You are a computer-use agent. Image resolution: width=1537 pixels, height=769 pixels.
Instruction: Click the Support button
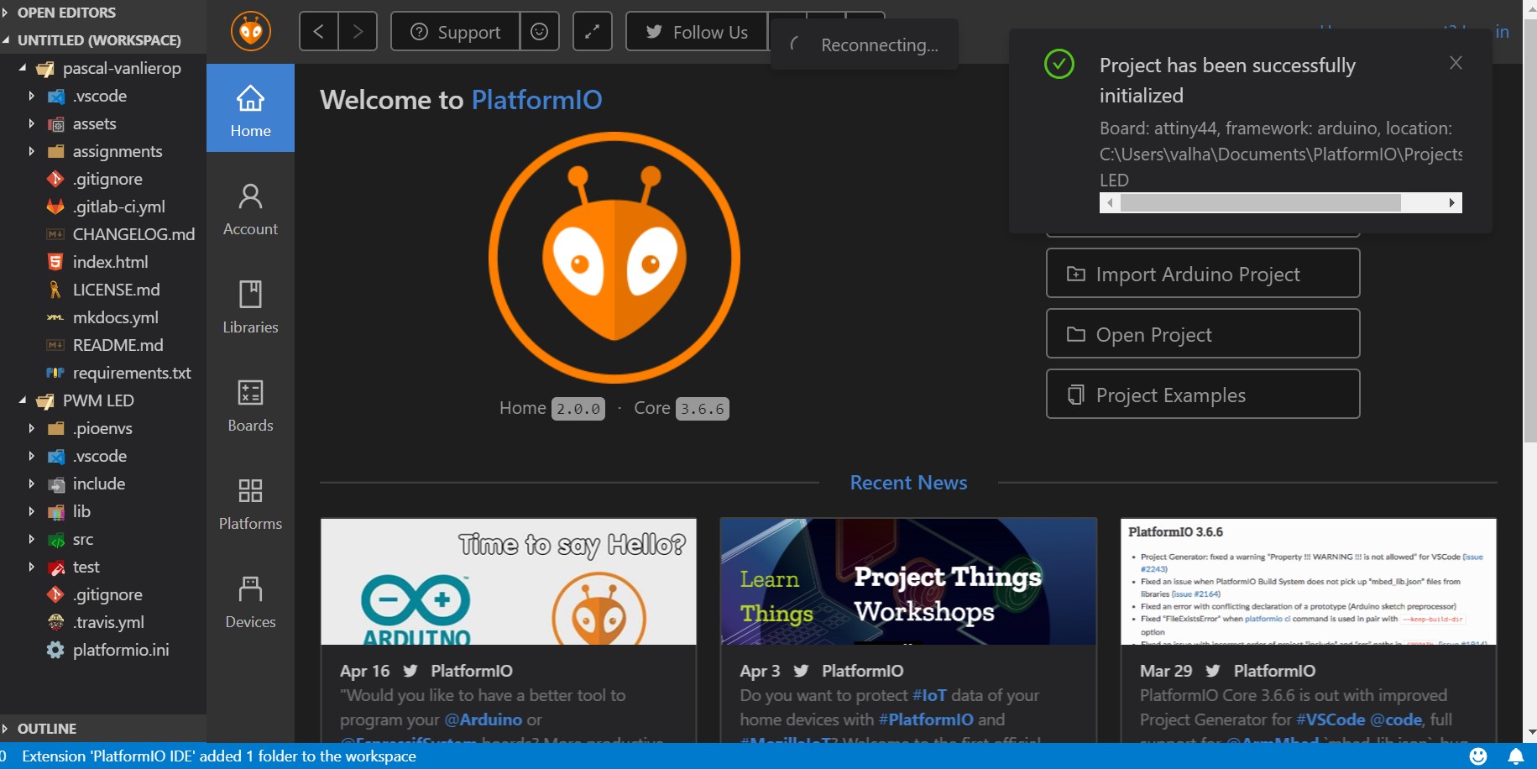click(x=455, y=32)
